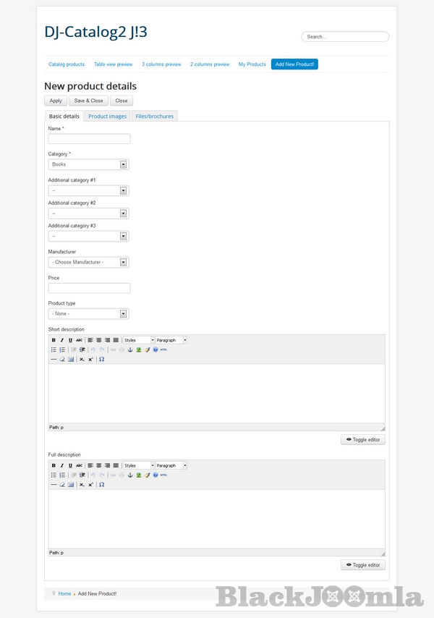
Task: Toggle italic in Short description editor
Action: coord(61,340)
